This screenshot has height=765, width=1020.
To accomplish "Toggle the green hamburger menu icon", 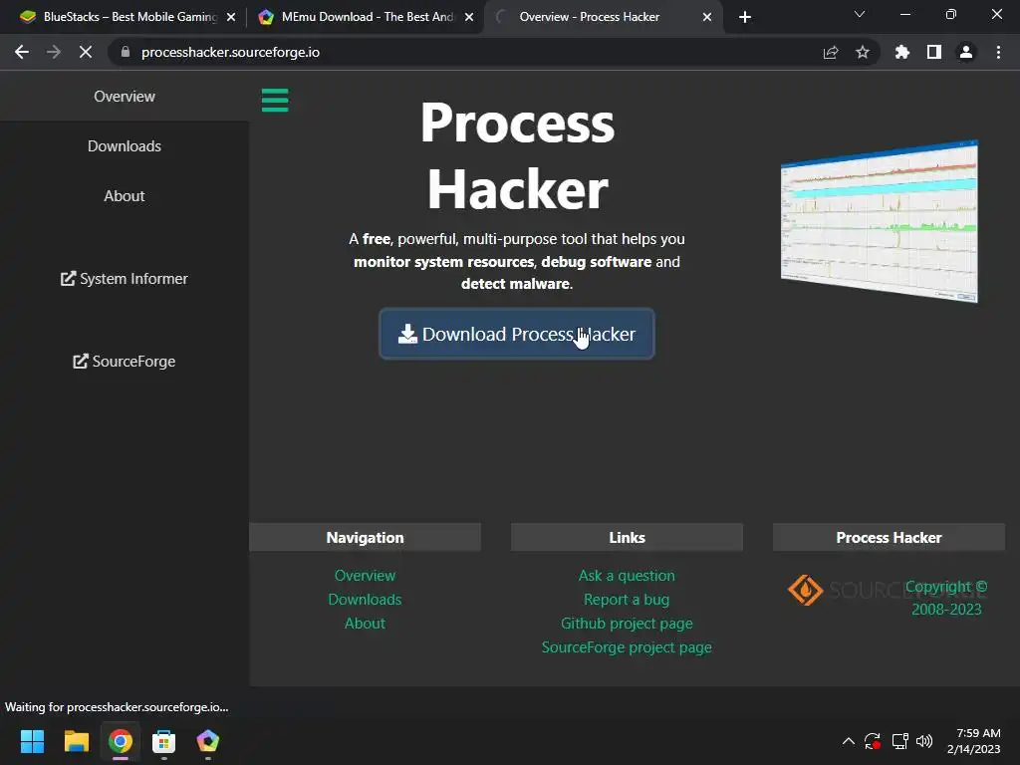I will 275,101.
